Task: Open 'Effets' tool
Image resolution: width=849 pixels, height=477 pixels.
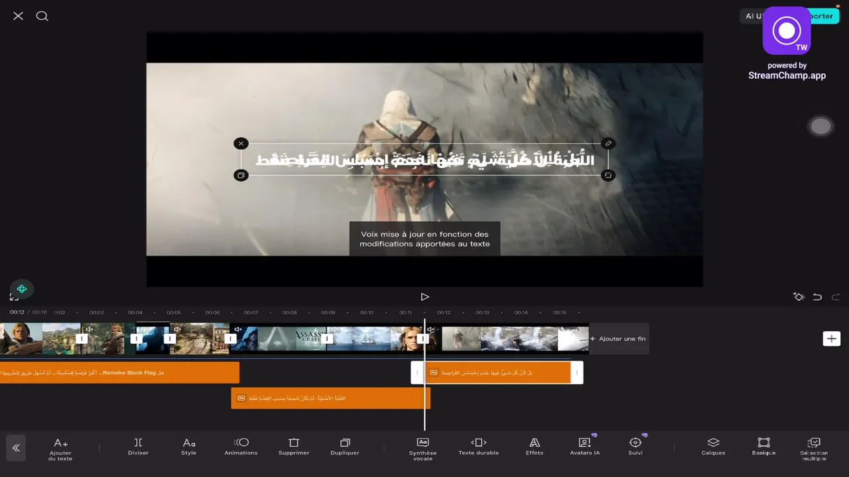Action: tap(534, 447)
